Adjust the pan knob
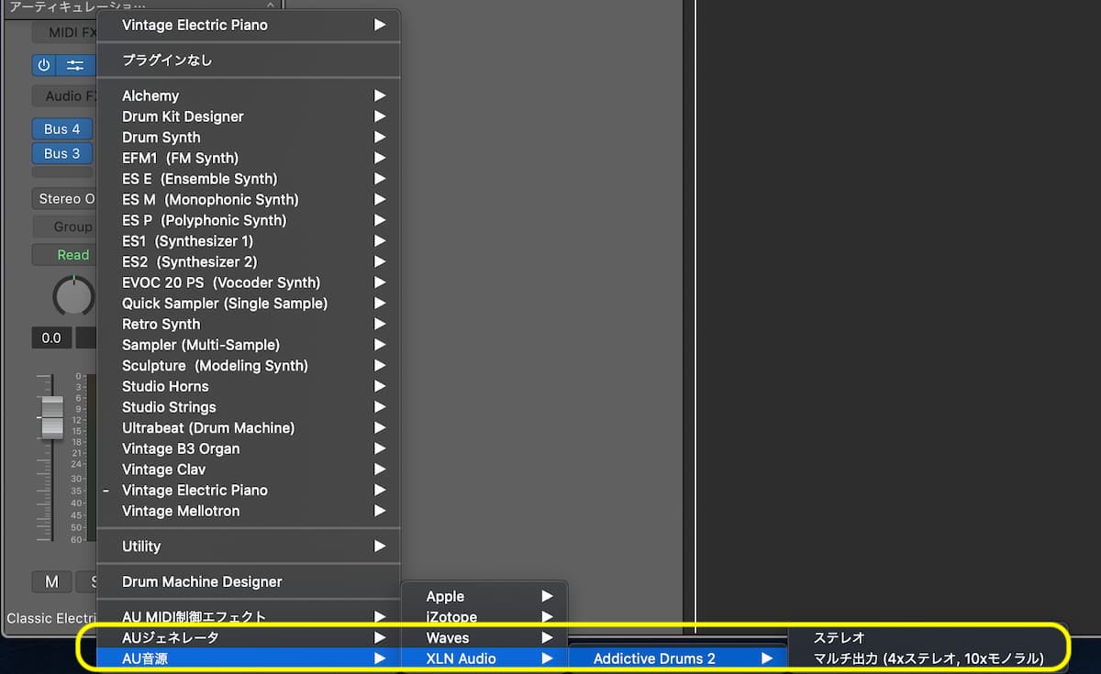 click(73, 296)
